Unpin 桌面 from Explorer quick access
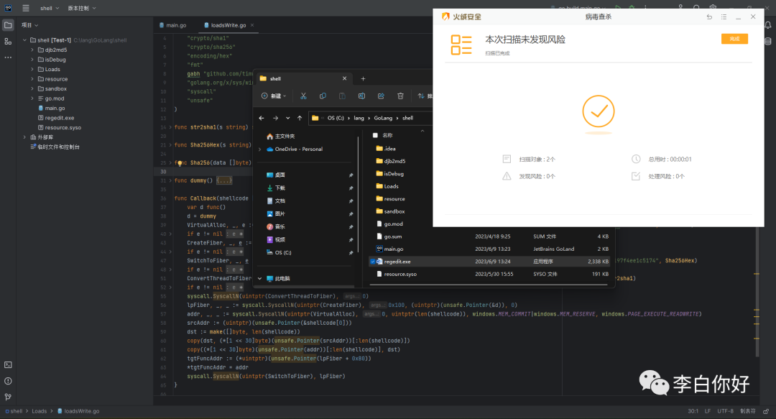Image resolution: width=776 pixels, height=419 pixels. 351,175
